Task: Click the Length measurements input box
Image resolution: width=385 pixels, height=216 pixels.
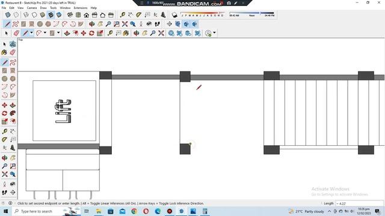Action: pos(359,203)
